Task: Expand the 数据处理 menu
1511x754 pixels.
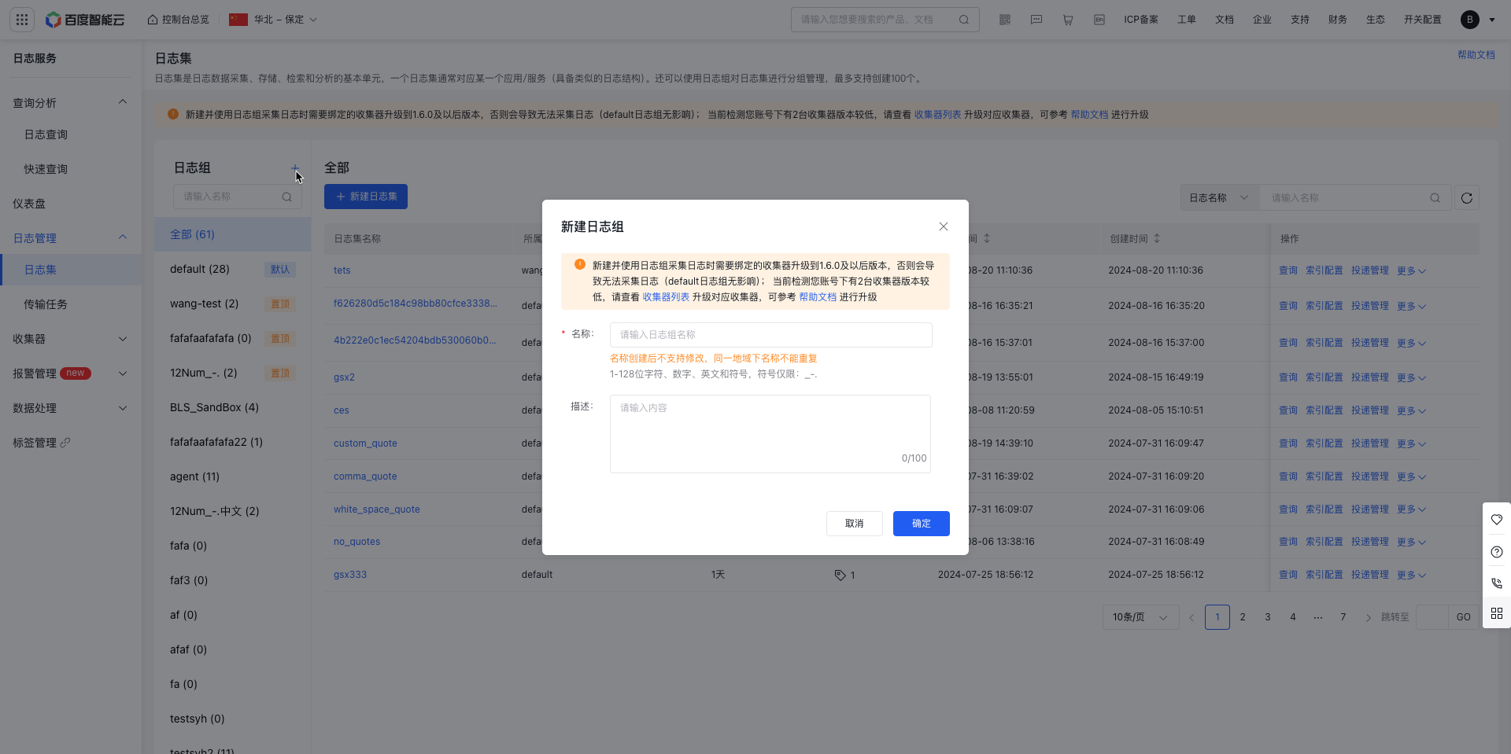Action: [x=123, y=408]
